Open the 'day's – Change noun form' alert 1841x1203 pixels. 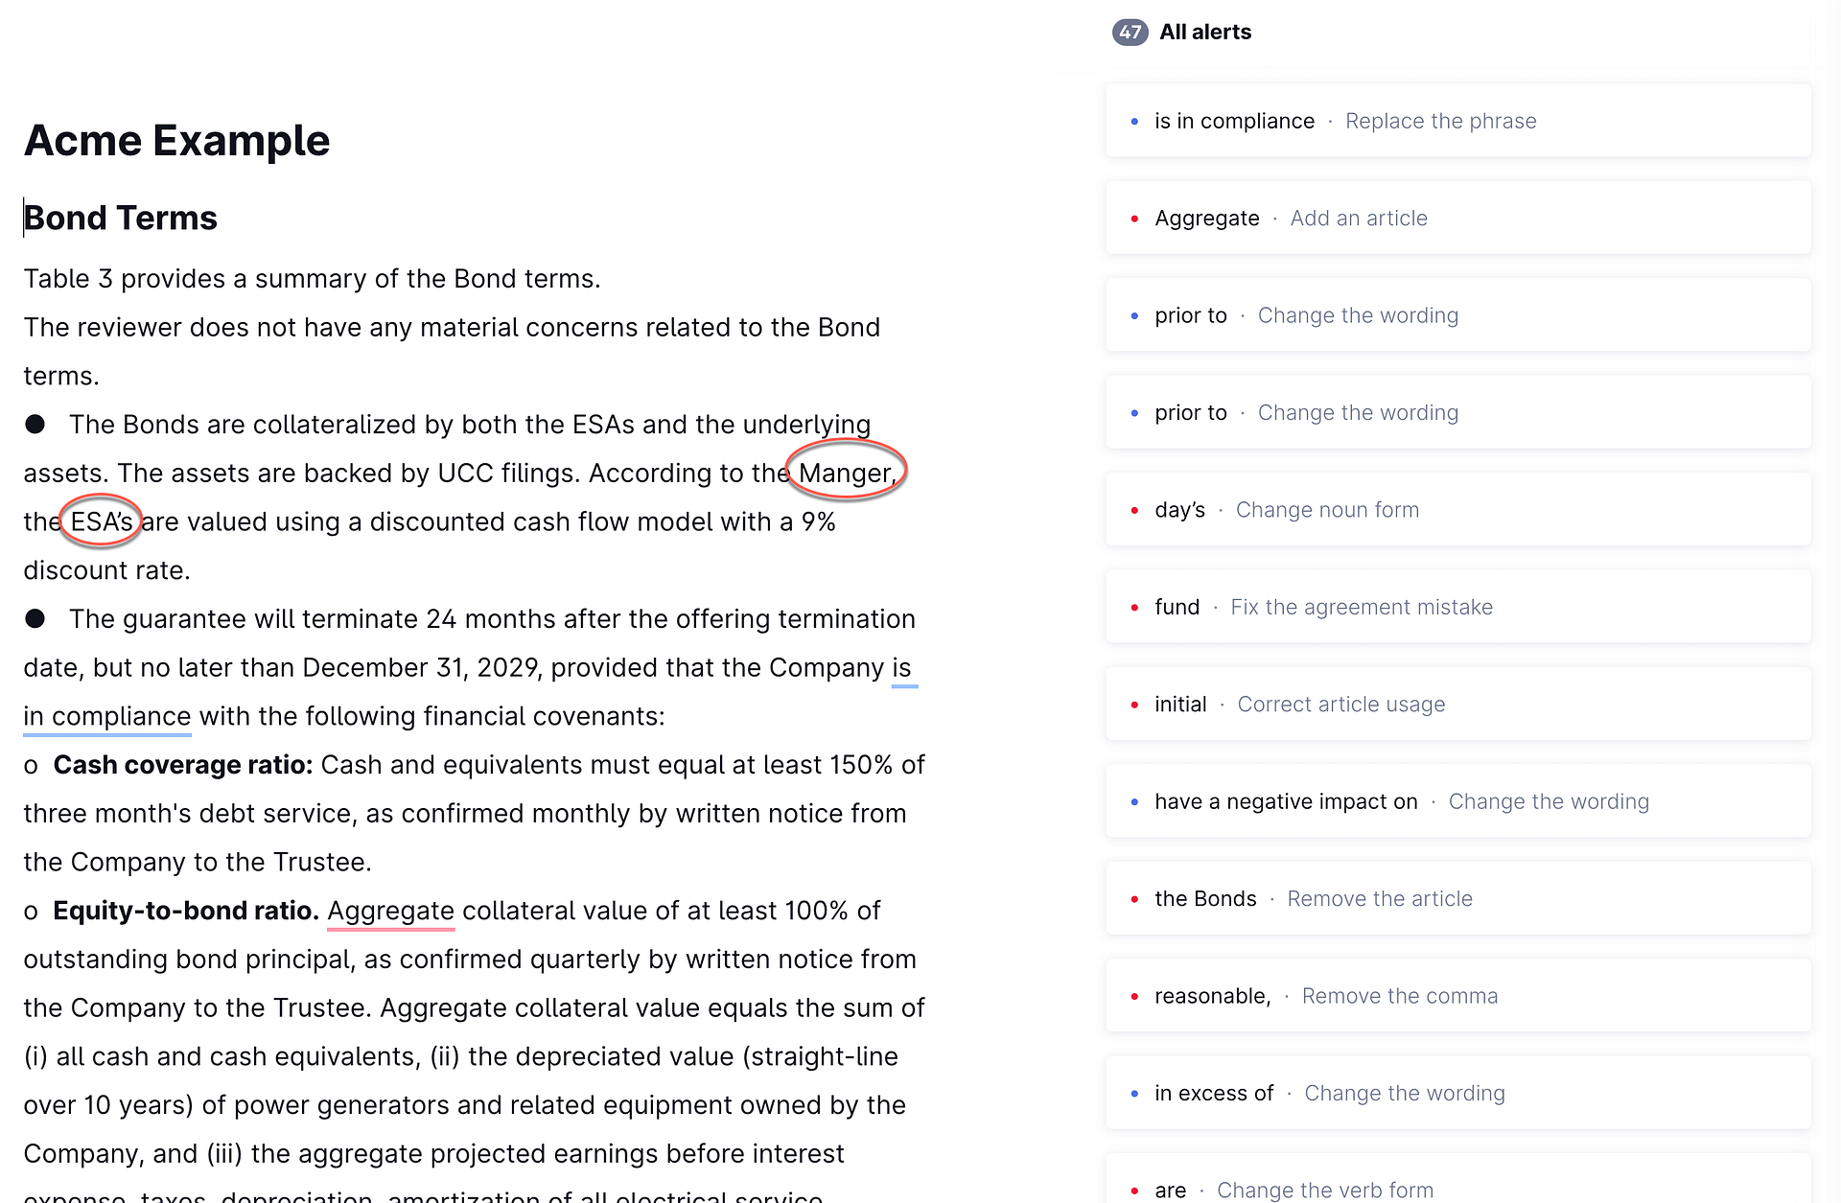[1458, 510]
